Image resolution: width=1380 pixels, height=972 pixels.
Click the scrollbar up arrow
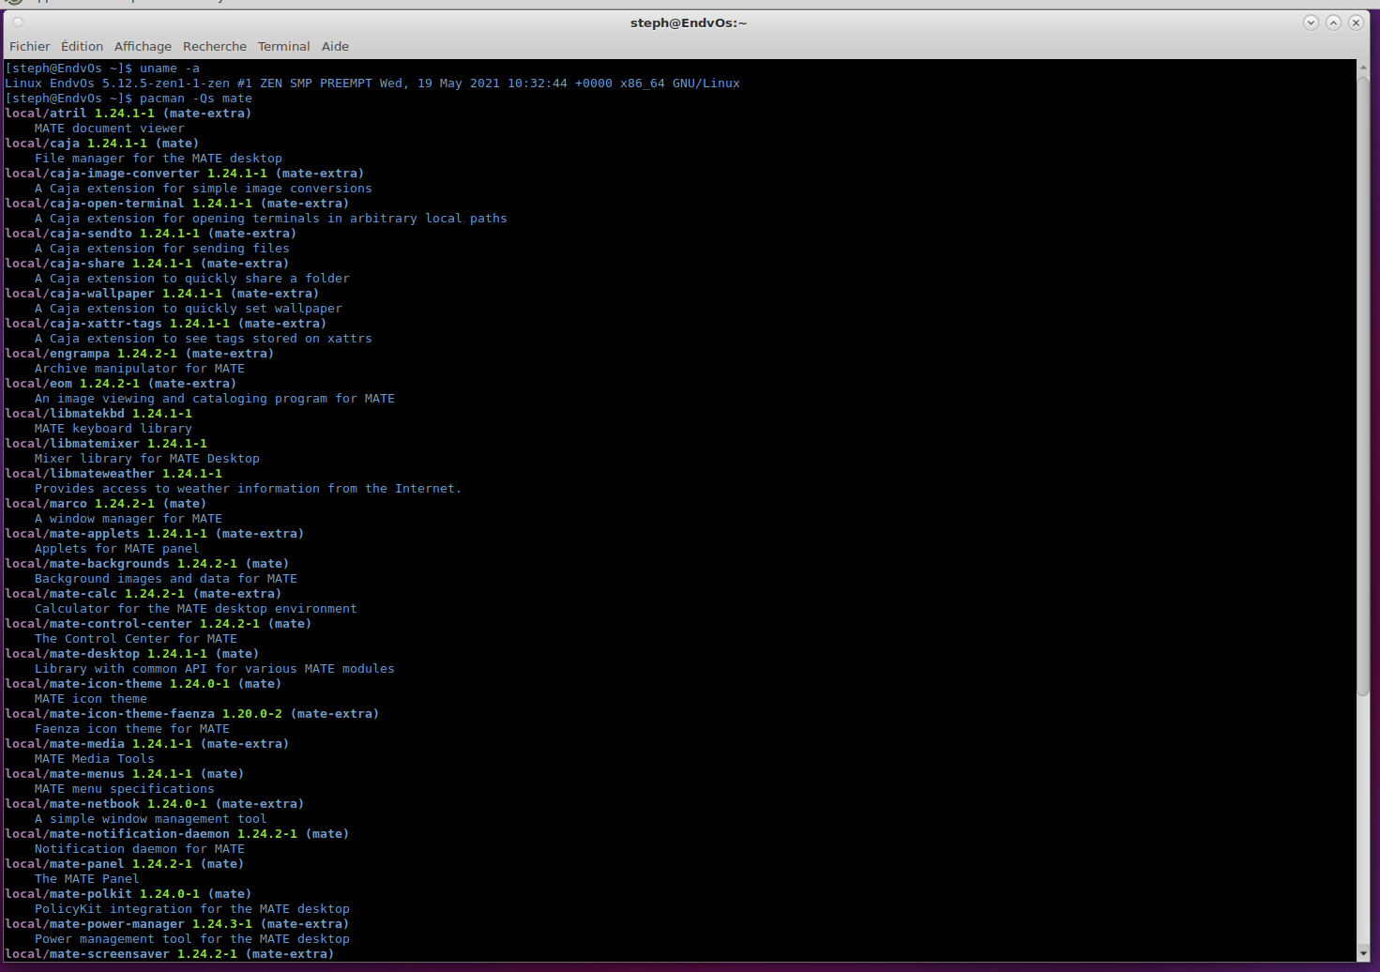pyautogui.click(x=1363, y=68)
